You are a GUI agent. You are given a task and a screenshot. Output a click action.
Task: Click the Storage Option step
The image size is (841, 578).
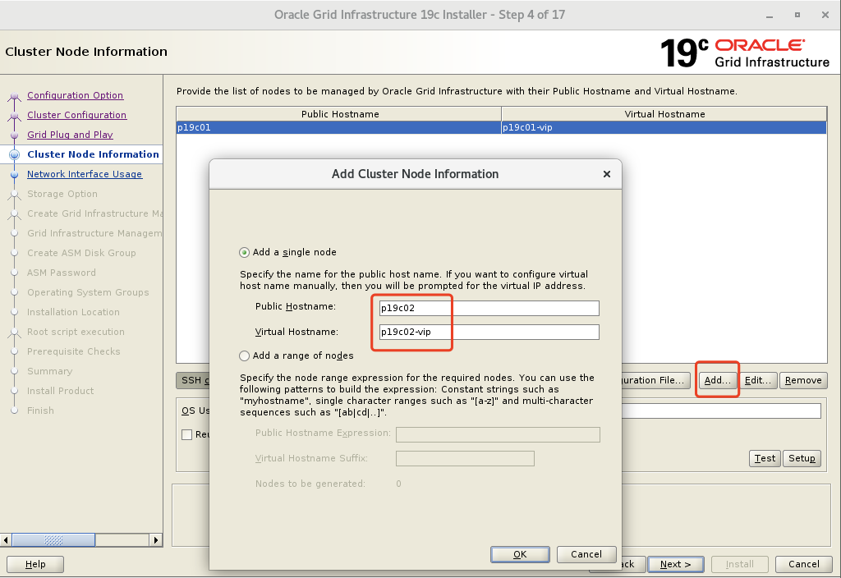[62, 194]
